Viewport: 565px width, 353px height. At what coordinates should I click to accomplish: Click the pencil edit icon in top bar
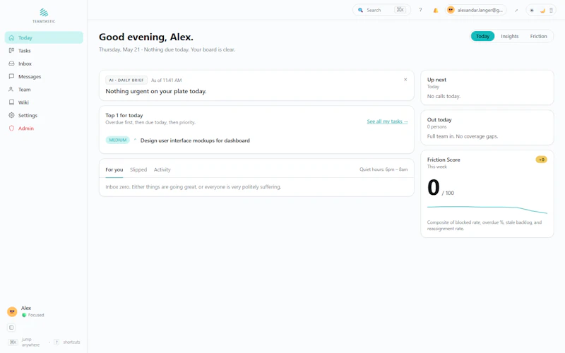coord(516,11)
